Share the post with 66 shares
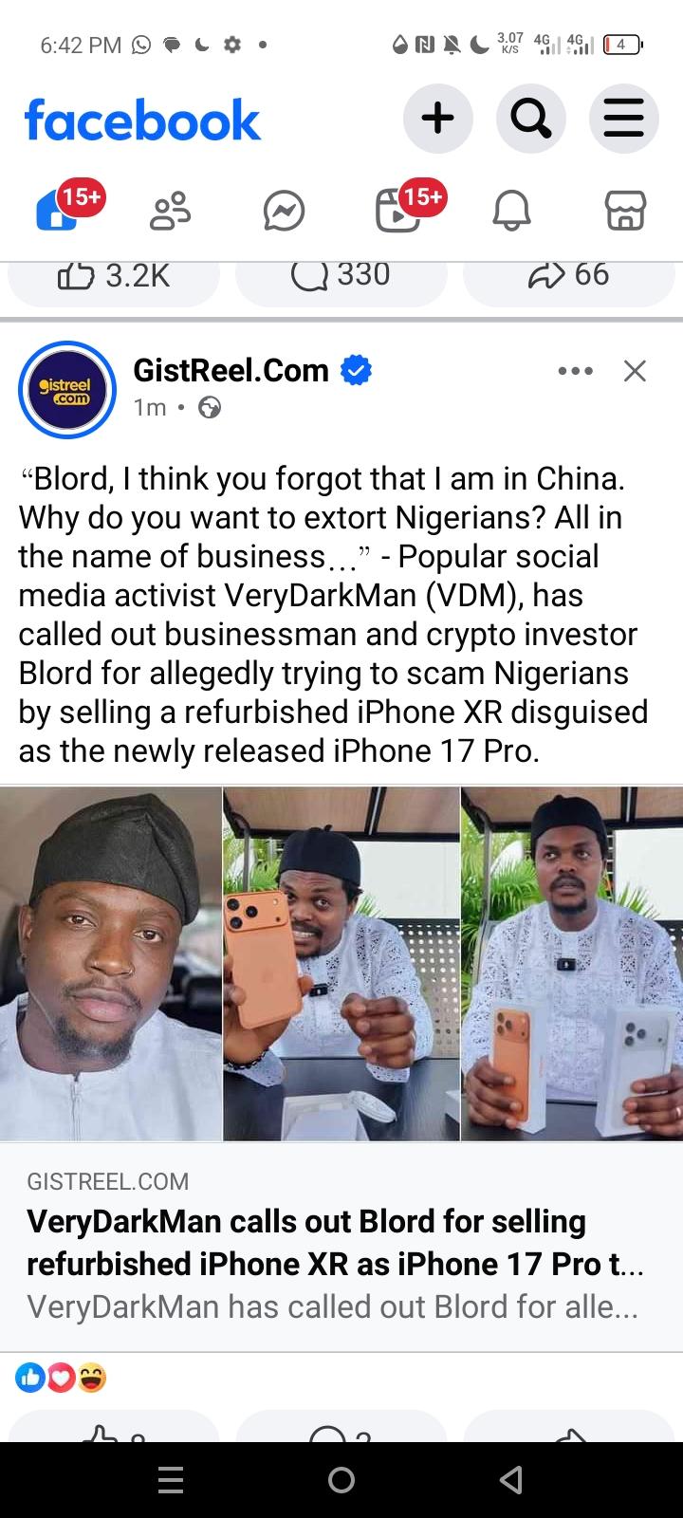 click(x=569, y=276)
